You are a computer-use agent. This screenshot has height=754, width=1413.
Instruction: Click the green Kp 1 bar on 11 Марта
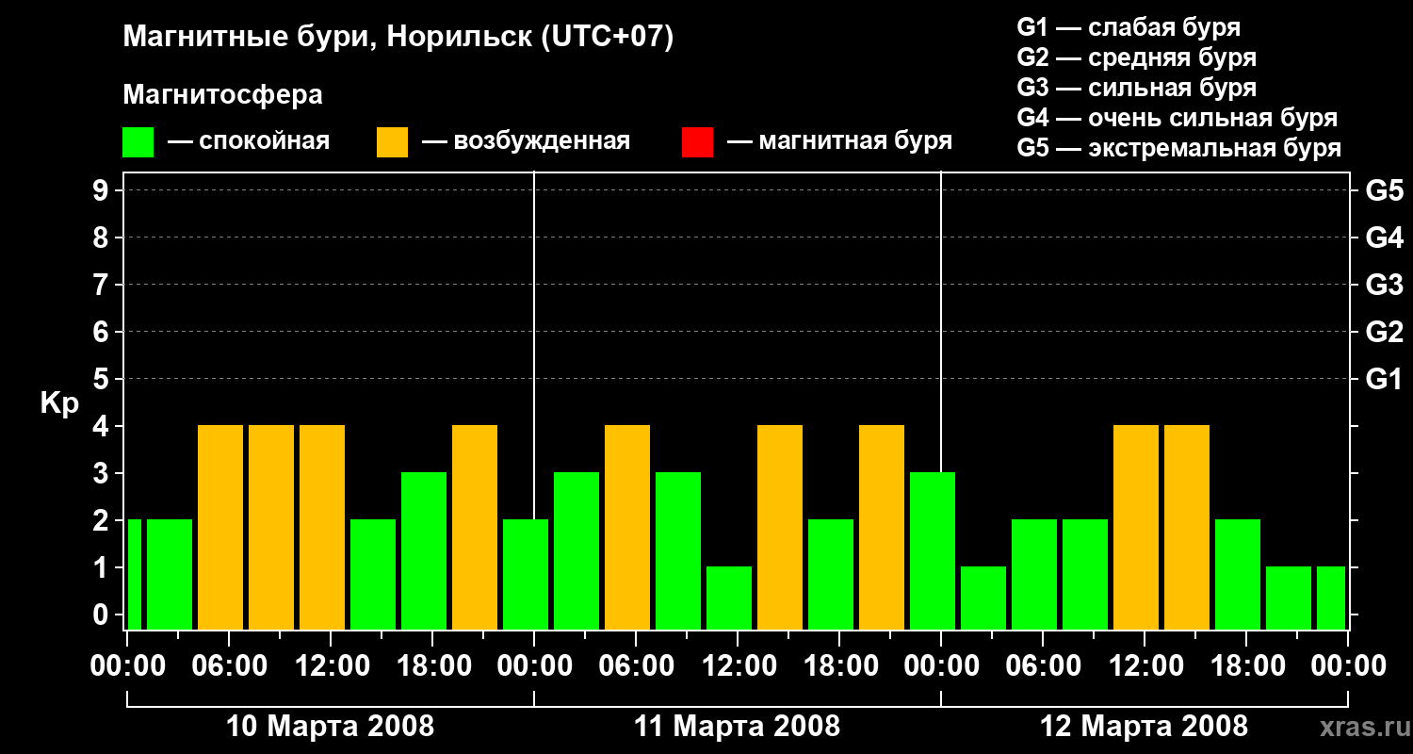[729, 598]
